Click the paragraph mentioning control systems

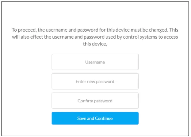click(x=95, y=37)
